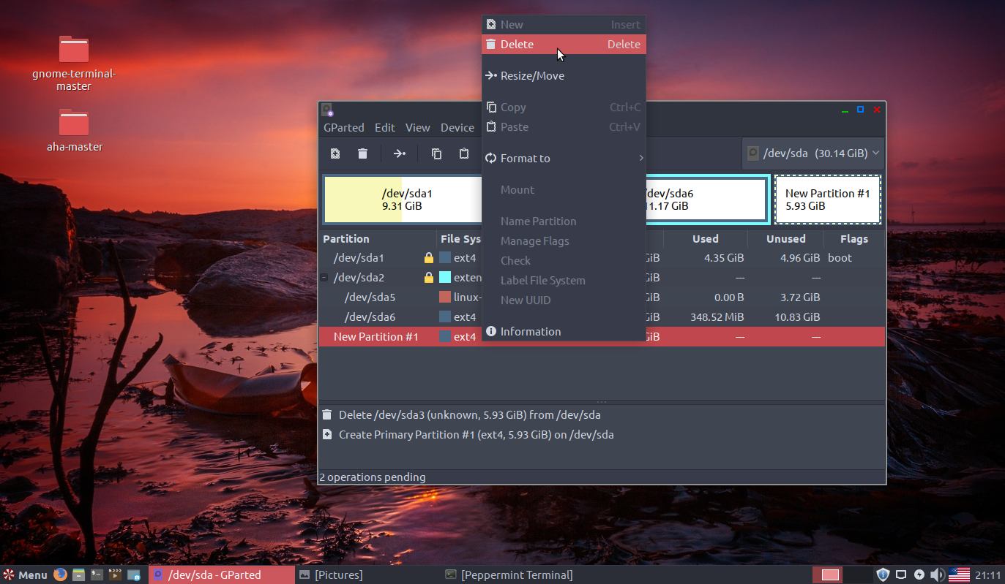Viewport: 1005px width, 584px height.
Task: Launch Firefox from the taskbar
Action: tap(59, 574)
